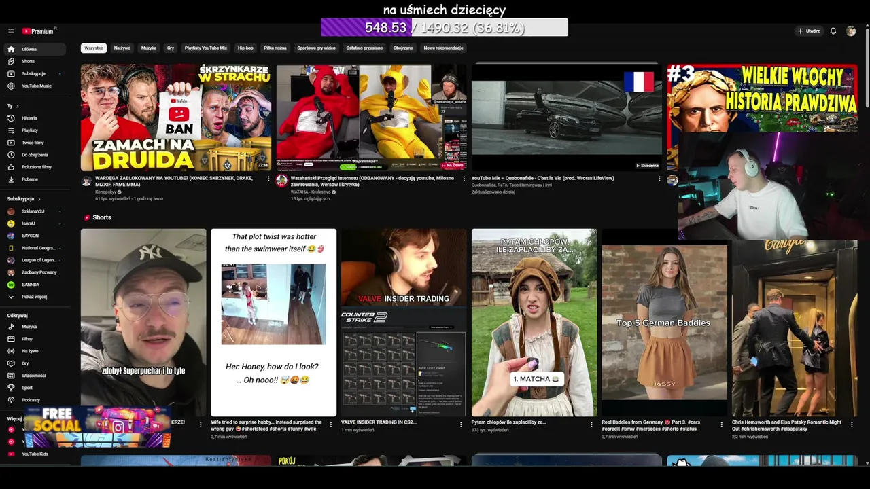Screen dimensions: 870x489
Task: Open the account avatar menu
Action: pos(851,31)
